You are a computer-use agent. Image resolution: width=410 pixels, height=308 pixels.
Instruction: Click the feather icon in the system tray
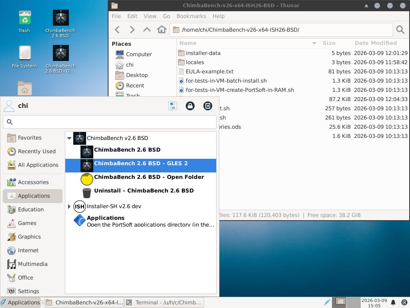click(327, 302)
